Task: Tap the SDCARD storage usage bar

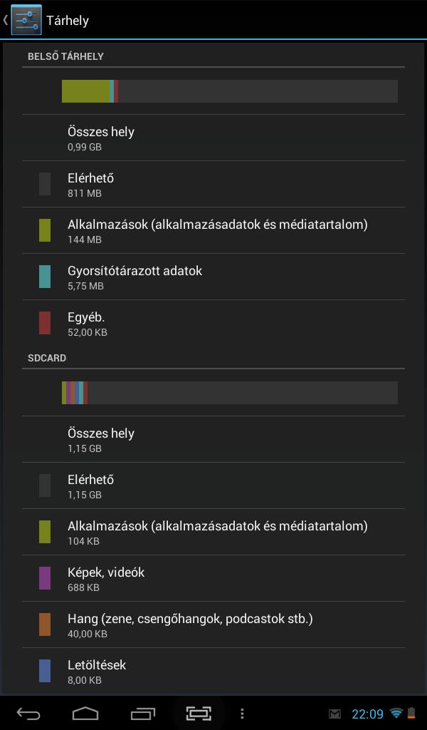Action: click(230, 393)
